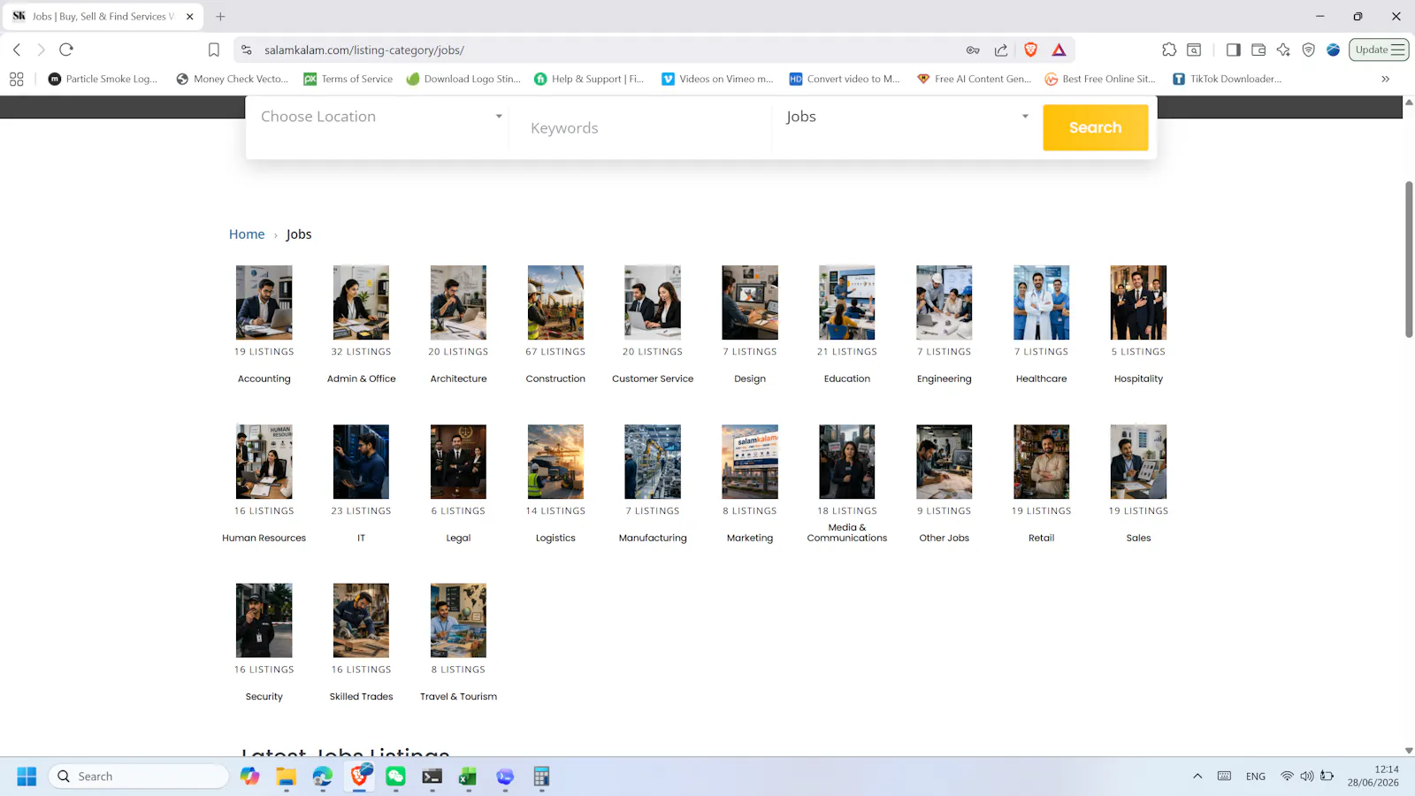Open the Healthcare category thumbnail
The image size is (1415, 796).
(1042, 302)
